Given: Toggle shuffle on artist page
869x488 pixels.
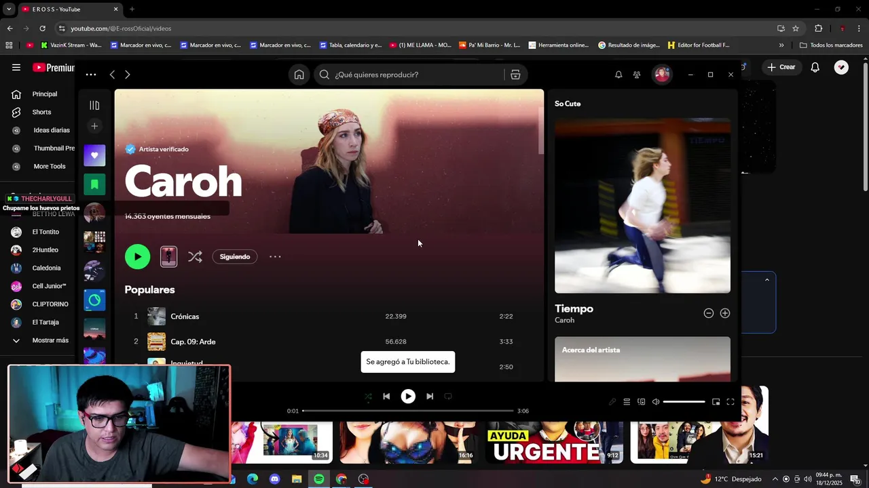Looking at the screenshot, I should 195,257.
